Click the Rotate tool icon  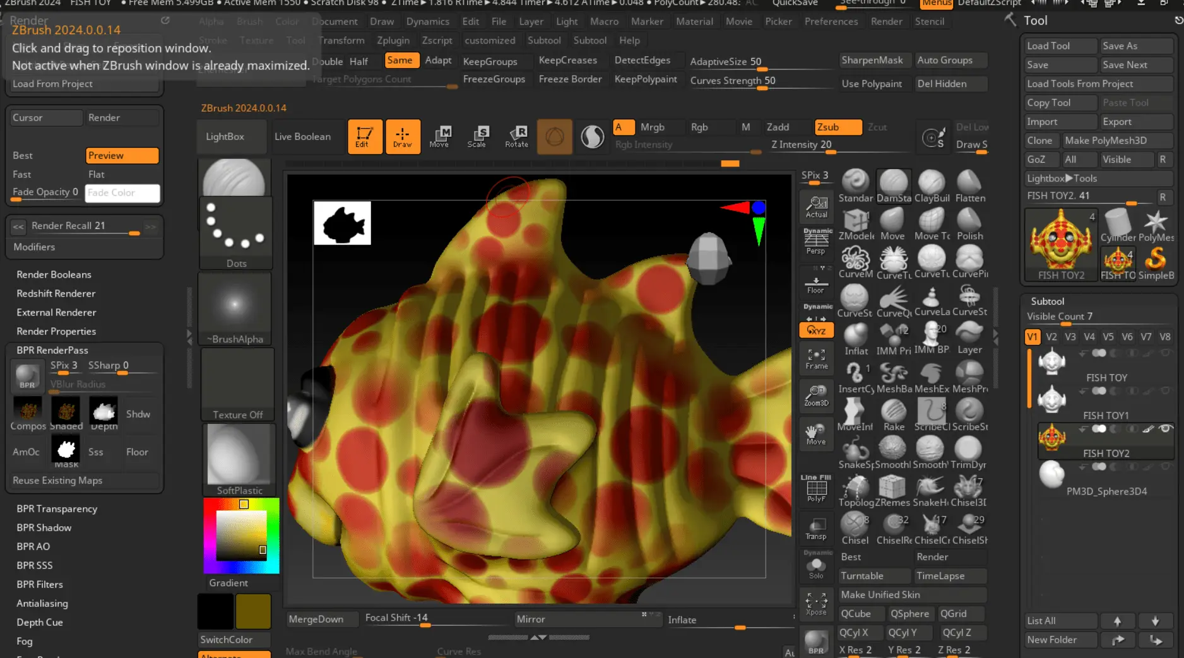point(516,136)
